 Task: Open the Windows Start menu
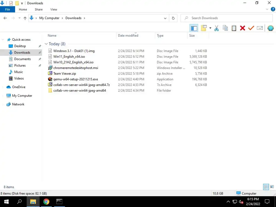click(6, 202)
